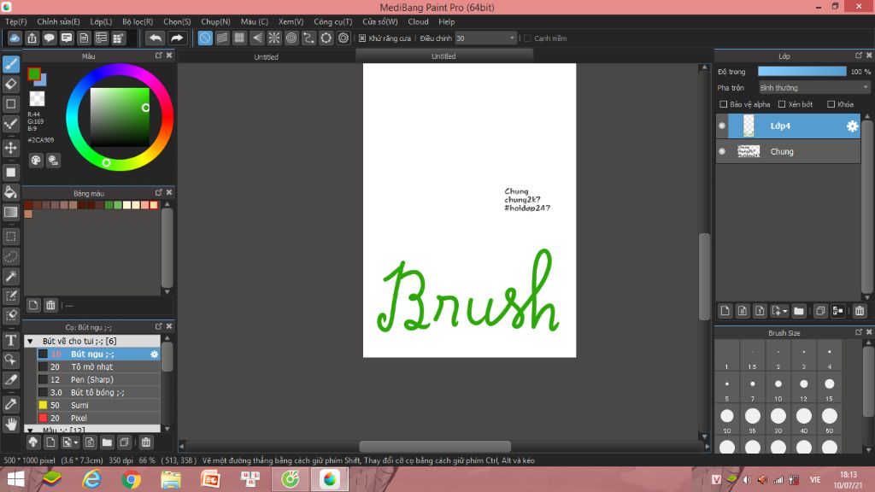Open the Windows Start button
This screenshot has width=875, height=492.
click(x=15, y=479)
